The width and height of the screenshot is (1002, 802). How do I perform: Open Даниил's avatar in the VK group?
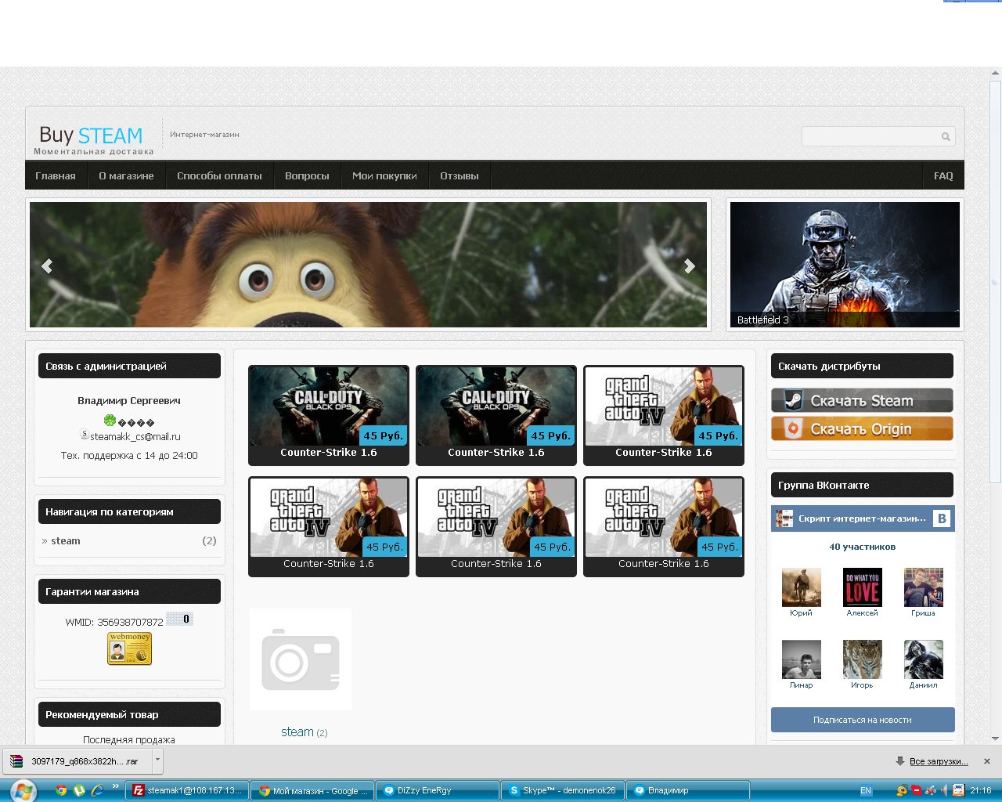[x=924, y=659]
